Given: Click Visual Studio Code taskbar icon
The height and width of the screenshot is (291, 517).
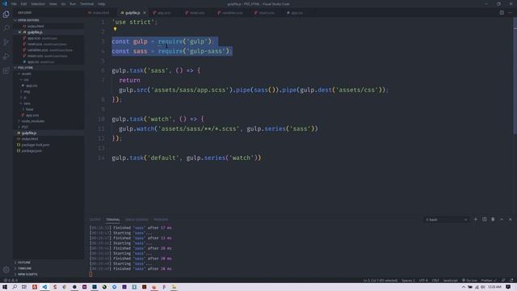Looking at the screenshot, I should 44,287.
